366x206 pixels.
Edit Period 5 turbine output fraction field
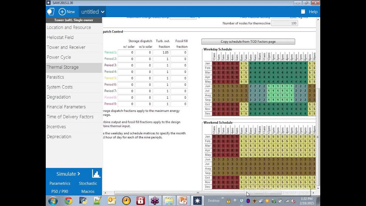[162, 78]
